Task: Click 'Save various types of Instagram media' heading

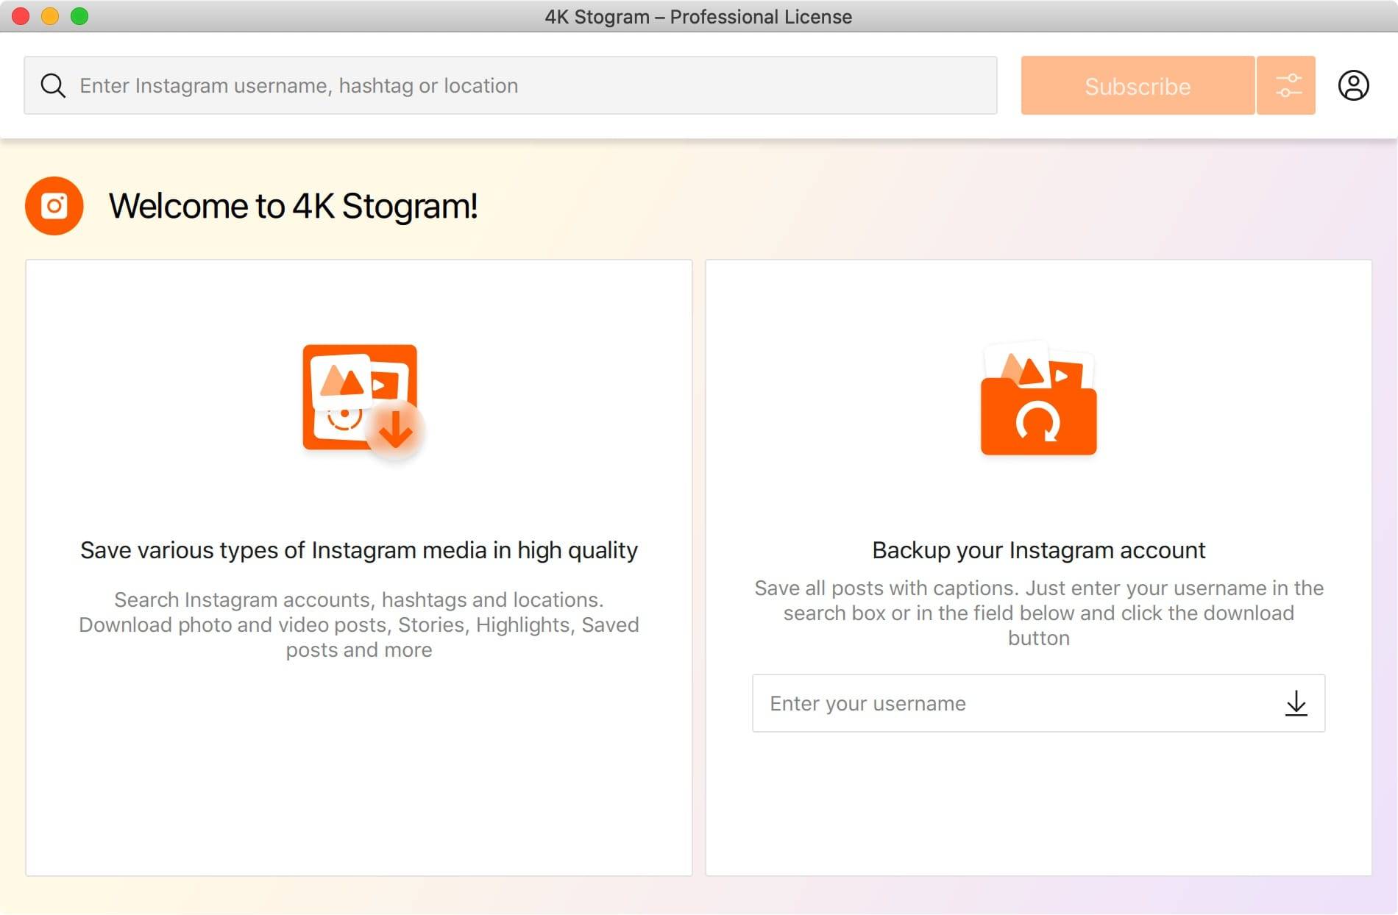Action: (359, 550)
